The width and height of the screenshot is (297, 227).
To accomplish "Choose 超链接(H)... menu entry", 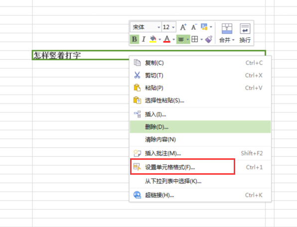I will coord(200,195).
